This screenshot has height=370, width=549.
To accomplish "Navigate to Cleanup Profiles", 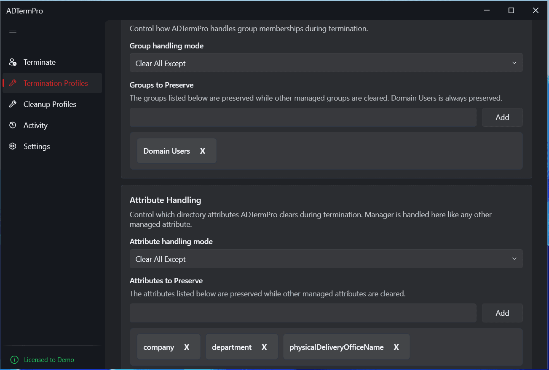I will pos(49,104).
